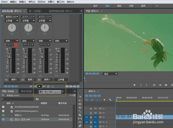The width and height of the screenshot is (173, 128).
Task: Select the Pen tool
Action: (80, 126)
